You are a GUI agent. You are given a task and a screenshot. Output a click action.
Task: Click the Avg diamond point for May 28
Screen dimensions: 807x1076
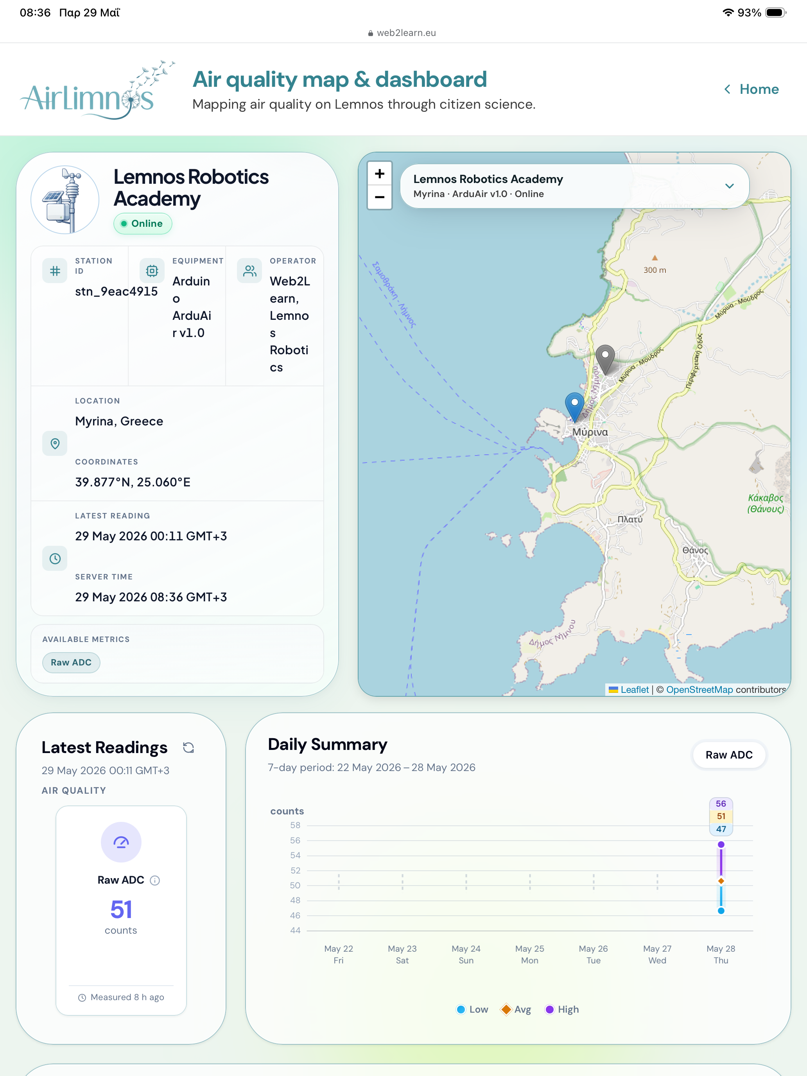tap(721, 881)
